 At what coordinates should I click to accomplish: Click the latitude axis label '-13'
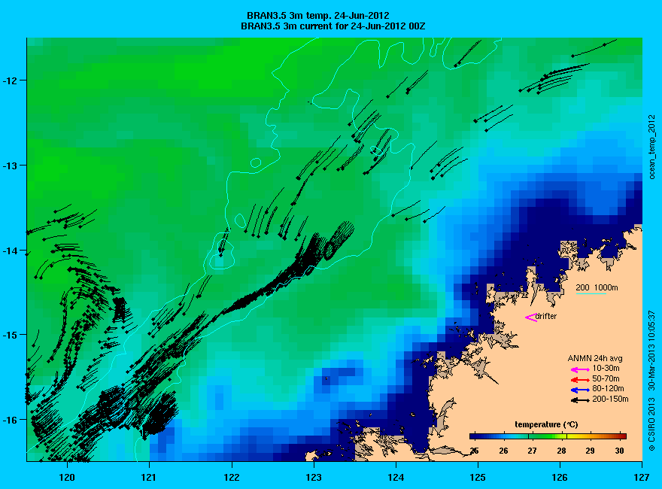(x=8, y=165)
